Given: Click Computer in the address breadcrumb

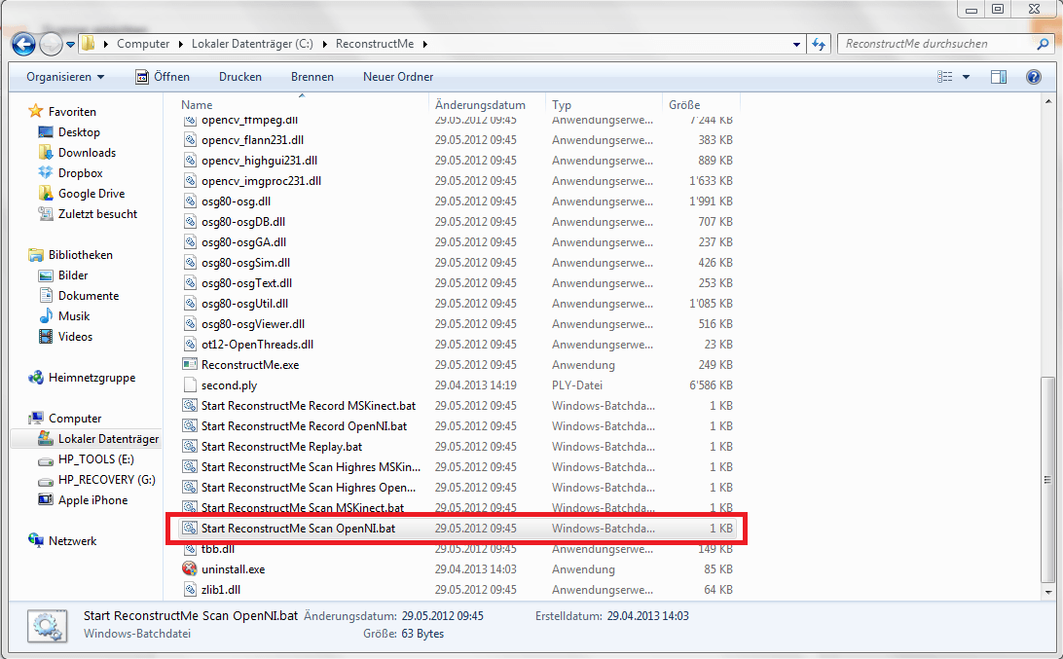Looking at the screenshot, I should click(x=143, y=44).
